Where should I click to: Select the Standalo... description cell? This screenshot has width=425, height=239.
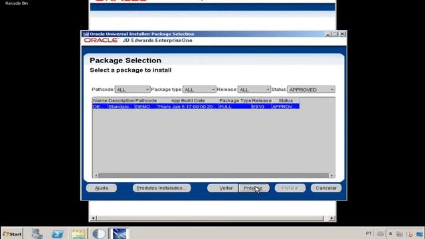(121, 106)
